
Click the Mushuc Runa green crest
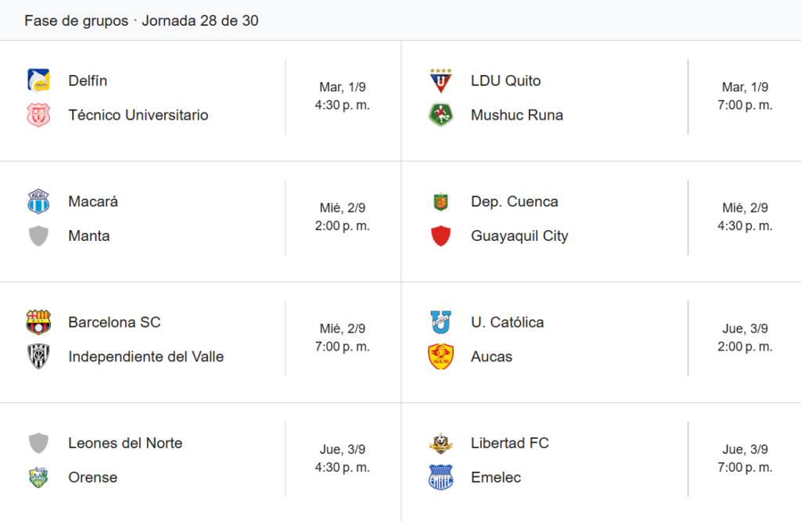(440, 115)
